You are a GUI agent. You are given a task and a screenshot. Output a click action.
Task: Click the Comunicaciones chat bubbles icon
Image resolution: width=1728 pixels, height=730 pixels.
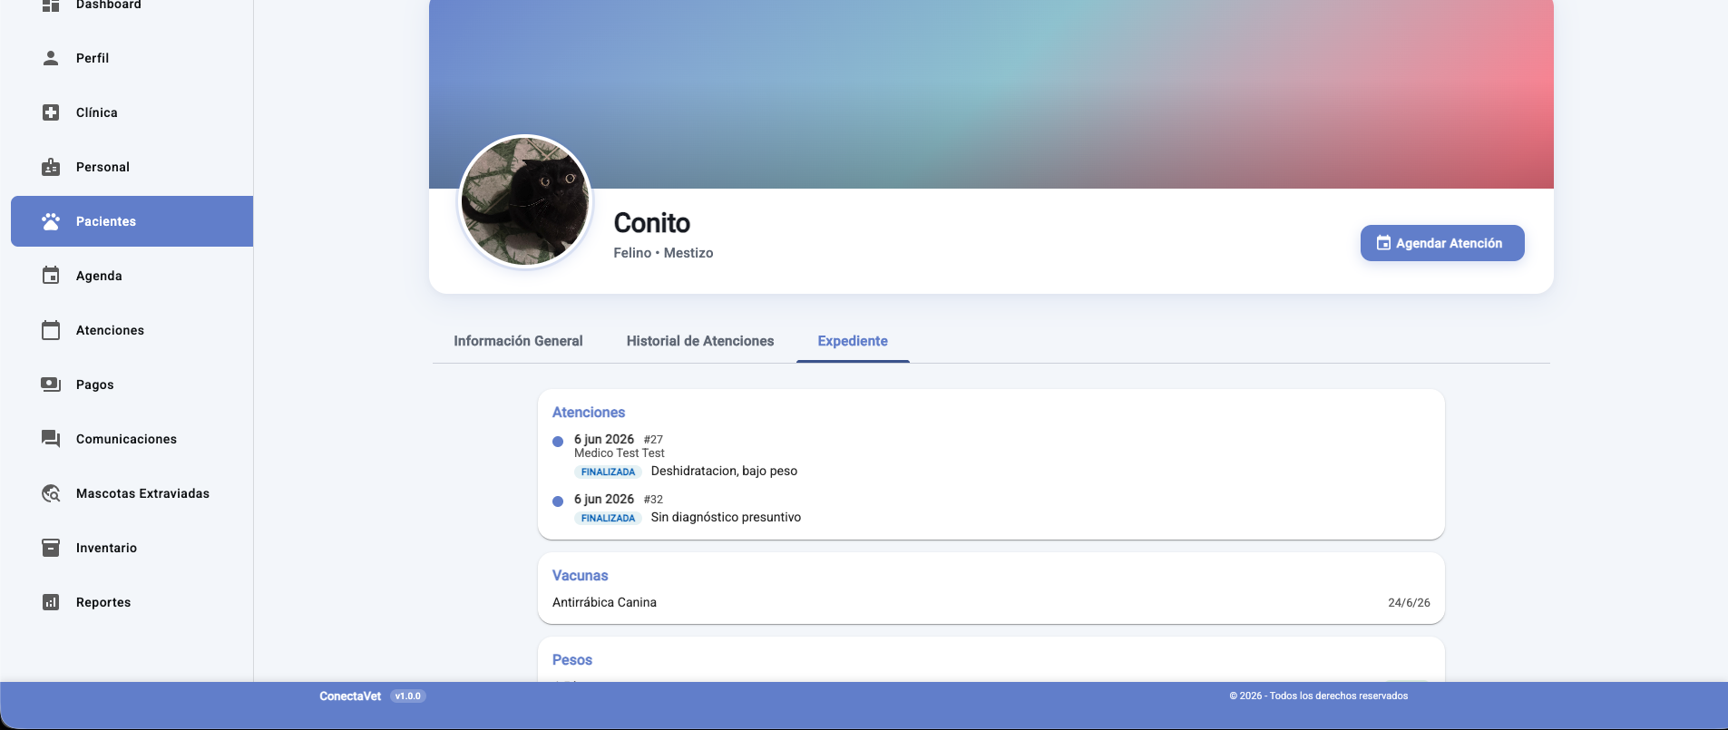(x=51, y=439)
